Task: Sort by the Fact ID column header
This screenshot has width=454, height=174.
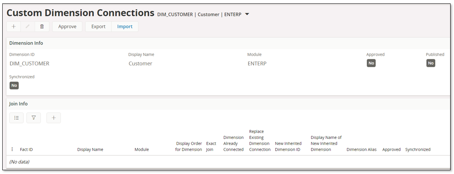Action: click(26, 150)
